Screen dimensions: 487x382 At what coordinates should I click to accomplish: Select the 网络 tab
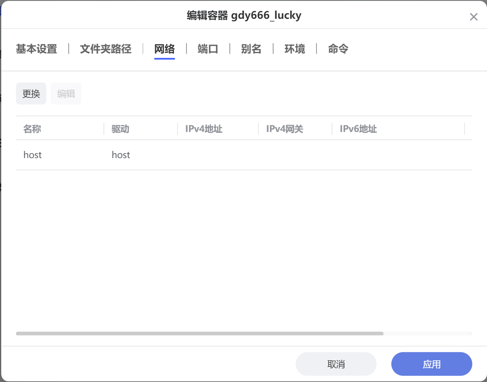tap(164, 49)
